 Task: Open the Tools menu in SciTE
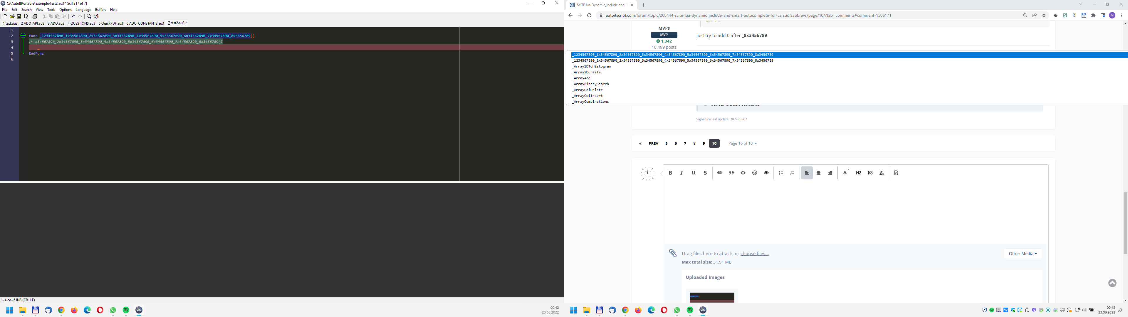pos(51,10)
